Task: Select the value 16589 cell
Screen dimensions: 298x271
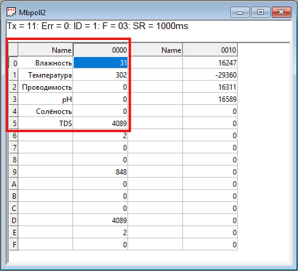Action: click(x=210, y=99)
